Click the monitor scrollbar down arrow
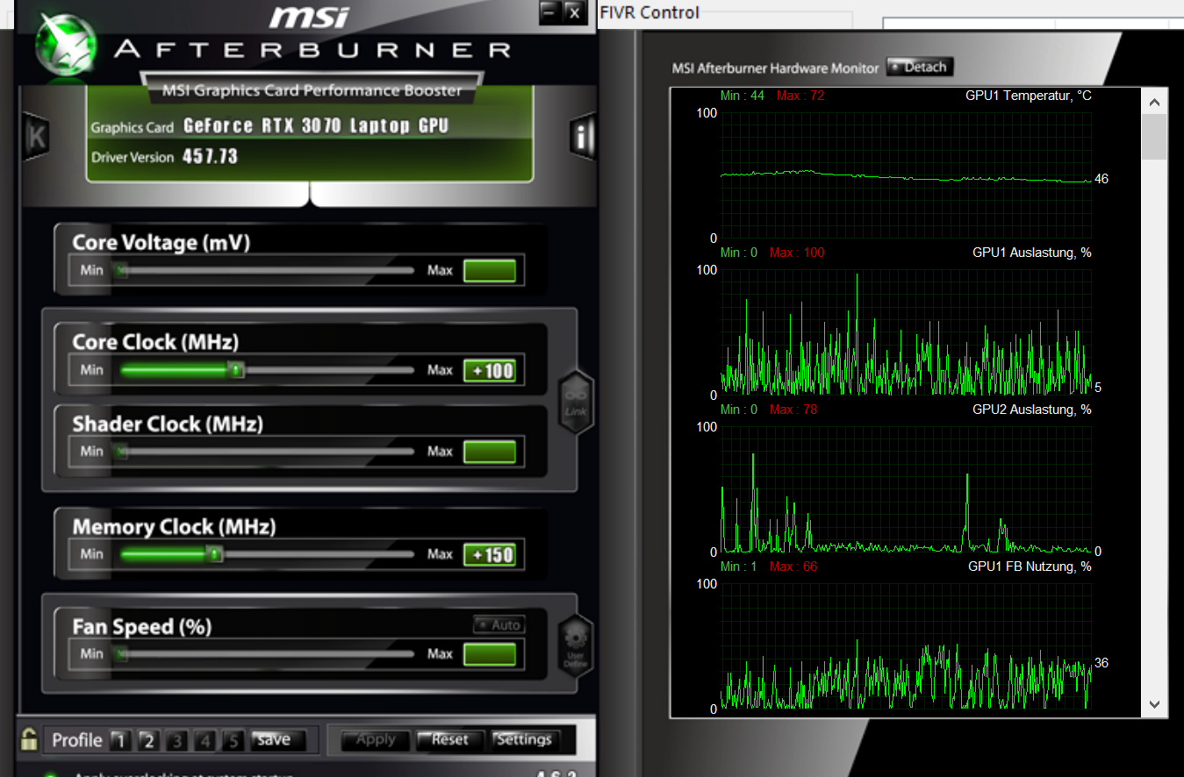 coord(1154,704)
